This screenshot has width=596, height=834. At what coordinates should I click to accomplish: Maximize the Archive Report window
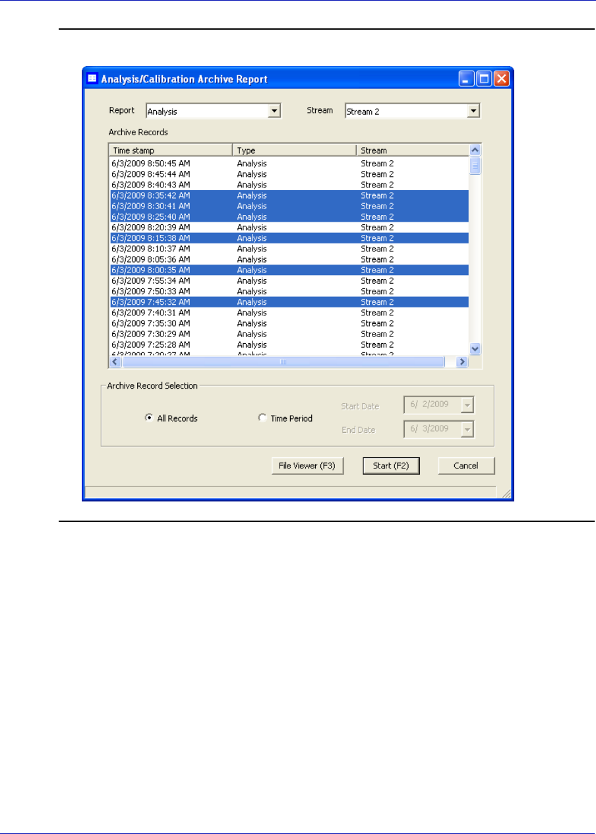point(484,79)
